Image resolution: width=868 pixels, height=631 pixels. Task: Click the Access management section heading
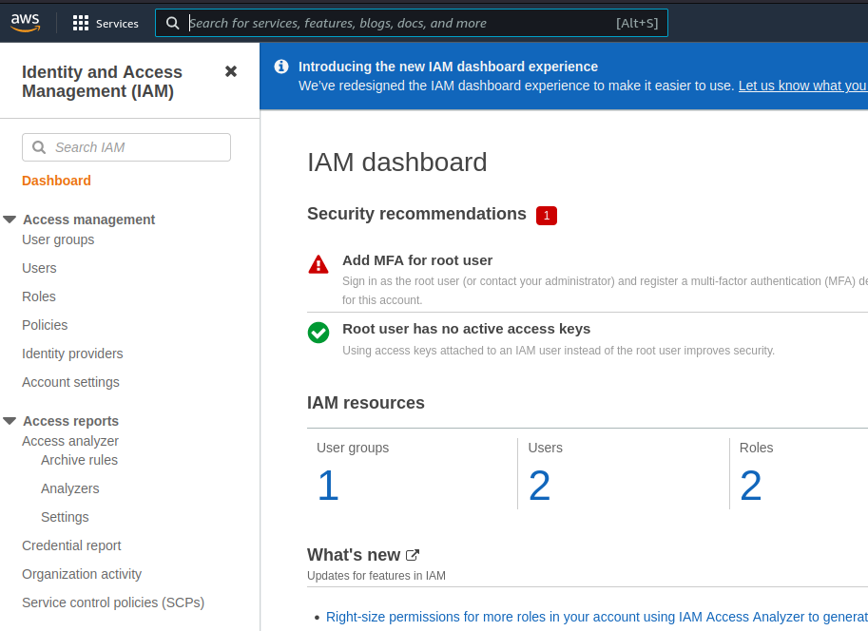click(x=89, y=220)
